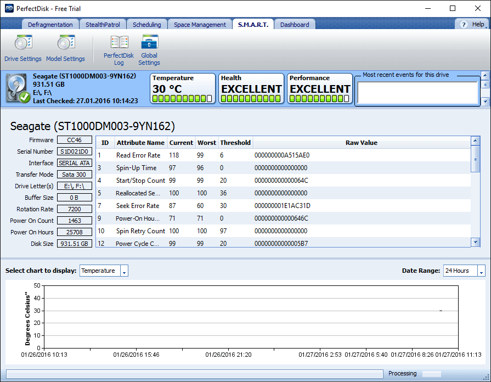The height and width of the screenshot is (382, 491).
Task: Expand the Date Range dropdown showing 24 Hours
Action: click(482, 271)
